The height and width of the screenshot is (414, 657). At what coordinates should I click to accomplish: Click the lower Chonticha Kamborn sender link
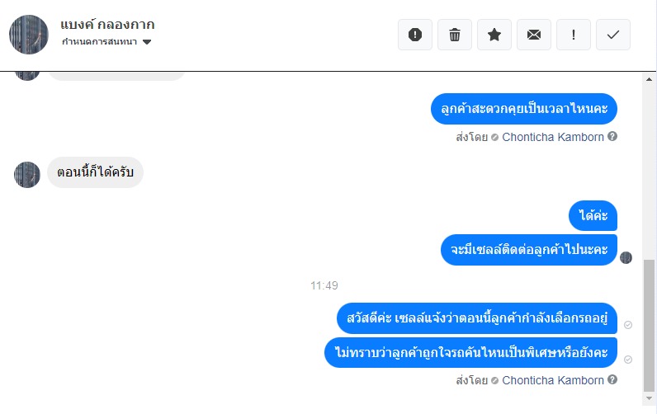[x=552, y=380]
